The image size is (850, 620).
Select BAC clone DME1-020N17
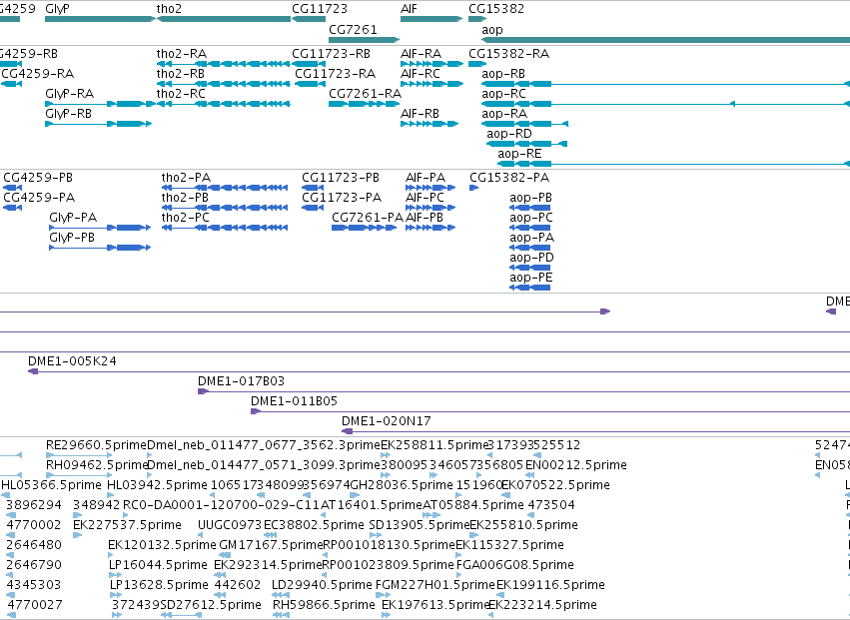pos(595,432)
